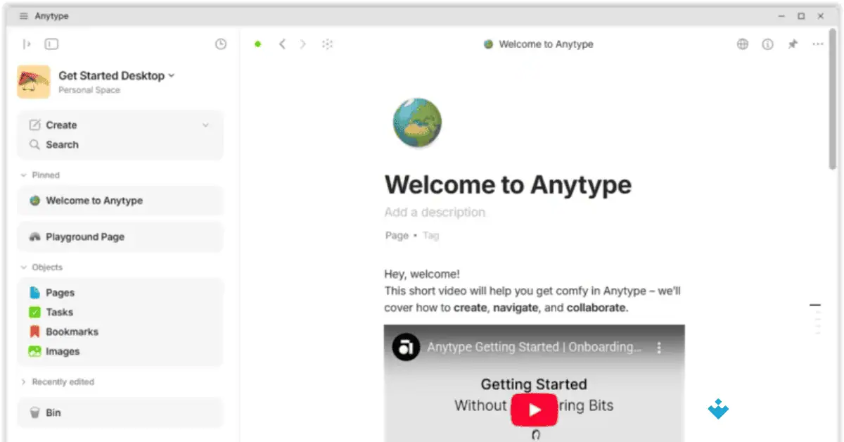Click the Add a description field
This screenshot has height=442, width=844.
pyautogui.click(x=435, y=212)
